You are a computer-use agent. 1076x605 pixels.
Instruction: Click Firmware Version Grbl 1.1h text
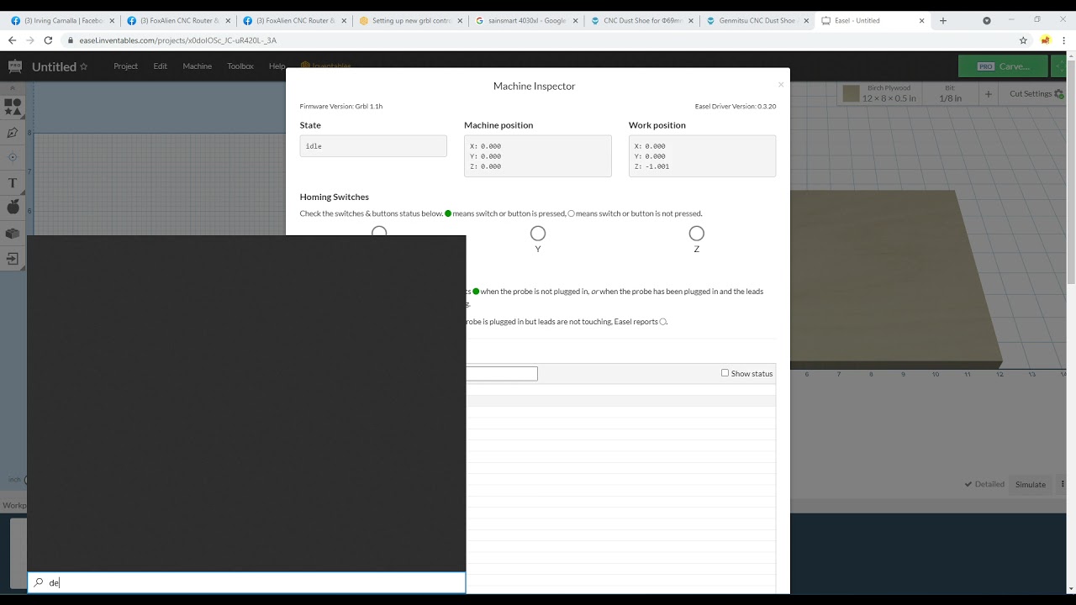341,107
